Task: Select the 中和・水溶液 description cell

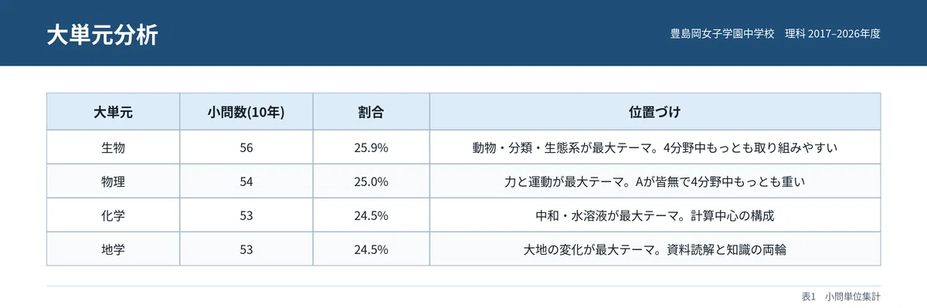Action: [x=655, y=215]
